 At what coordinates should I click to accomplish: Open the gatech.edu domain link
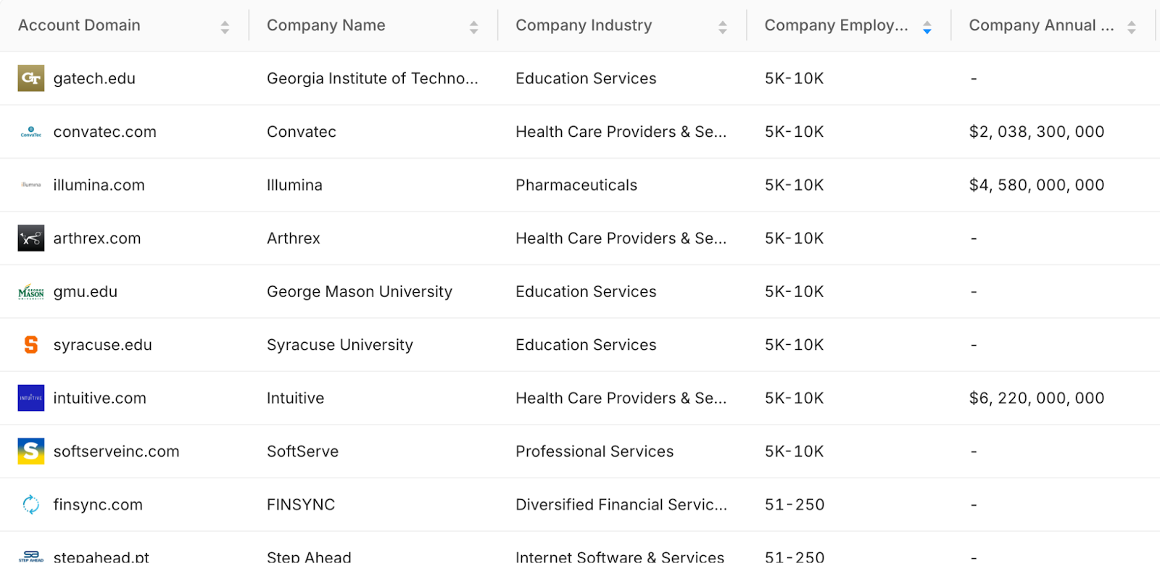point(94,78)
